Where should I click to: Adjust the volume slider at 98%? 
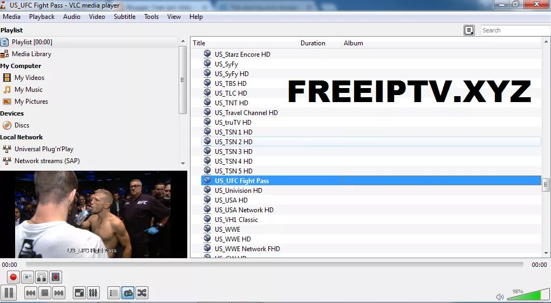click(x=527, y=294)
